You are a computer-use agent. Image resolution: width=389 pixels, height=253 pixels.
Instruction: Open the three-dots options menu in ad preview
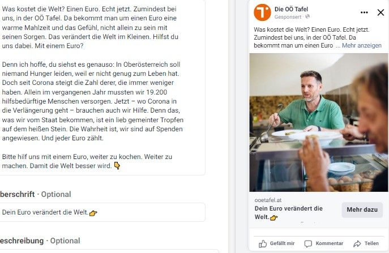(x=364, y=12)
